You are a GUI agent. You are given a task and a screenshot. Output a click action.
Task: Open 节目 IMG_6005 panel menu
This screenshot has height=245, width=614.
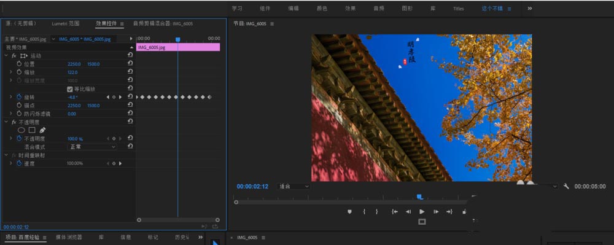coord(272,24)
